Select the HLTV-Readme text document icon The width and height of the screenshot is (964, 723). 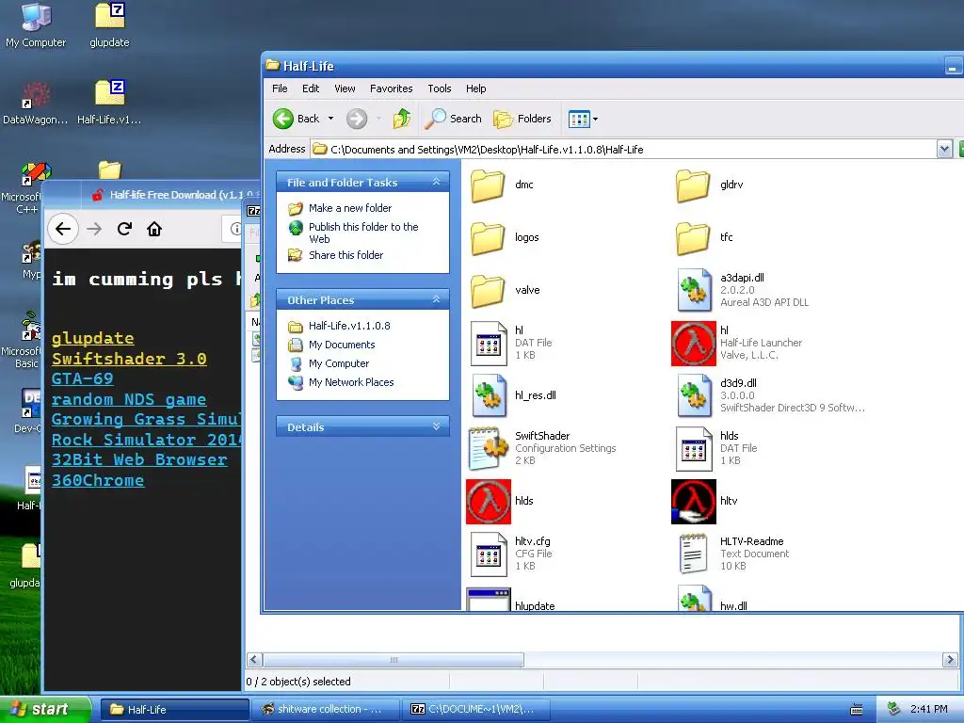click(x=694, y=554)
